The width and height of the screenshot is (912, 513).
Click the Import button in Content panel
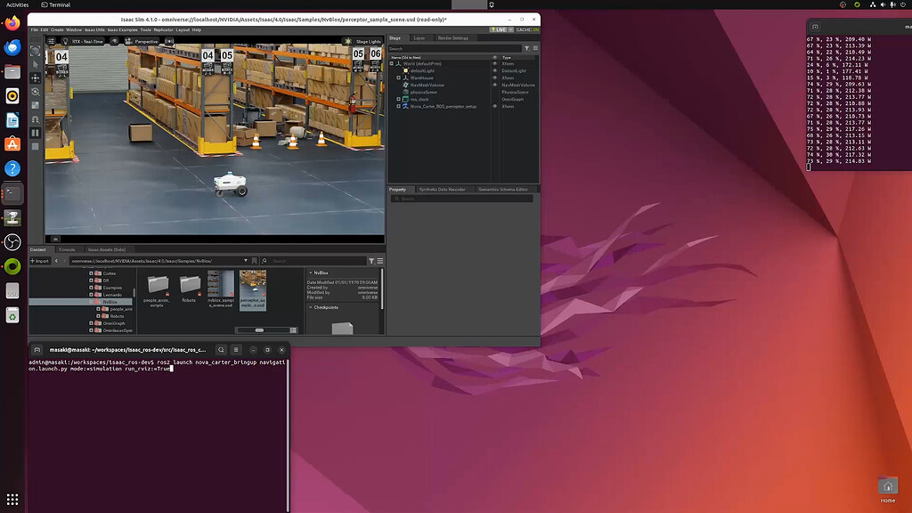point(39,261)
